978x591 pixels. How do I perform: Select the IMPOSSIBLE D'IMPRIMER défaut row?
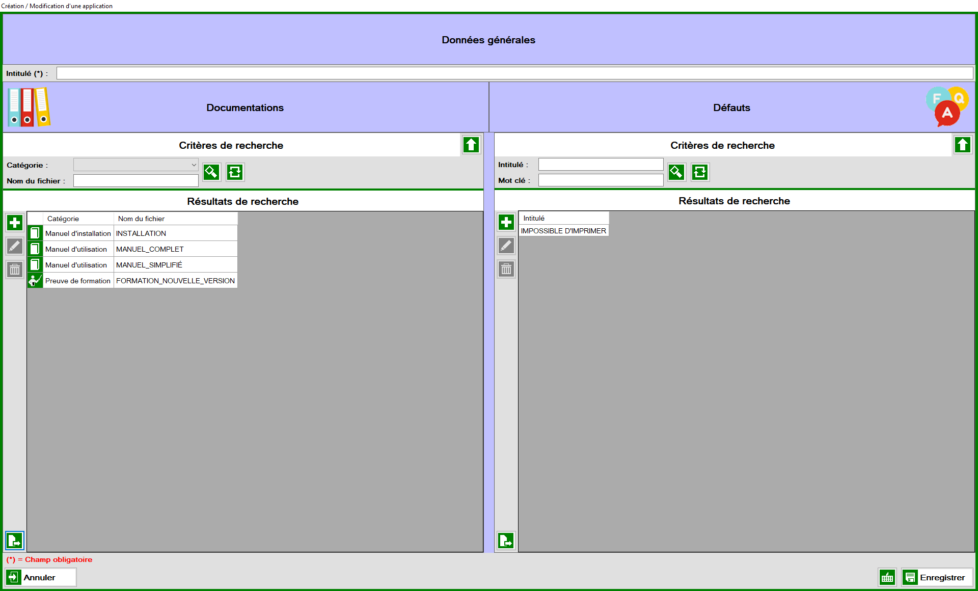563,230
